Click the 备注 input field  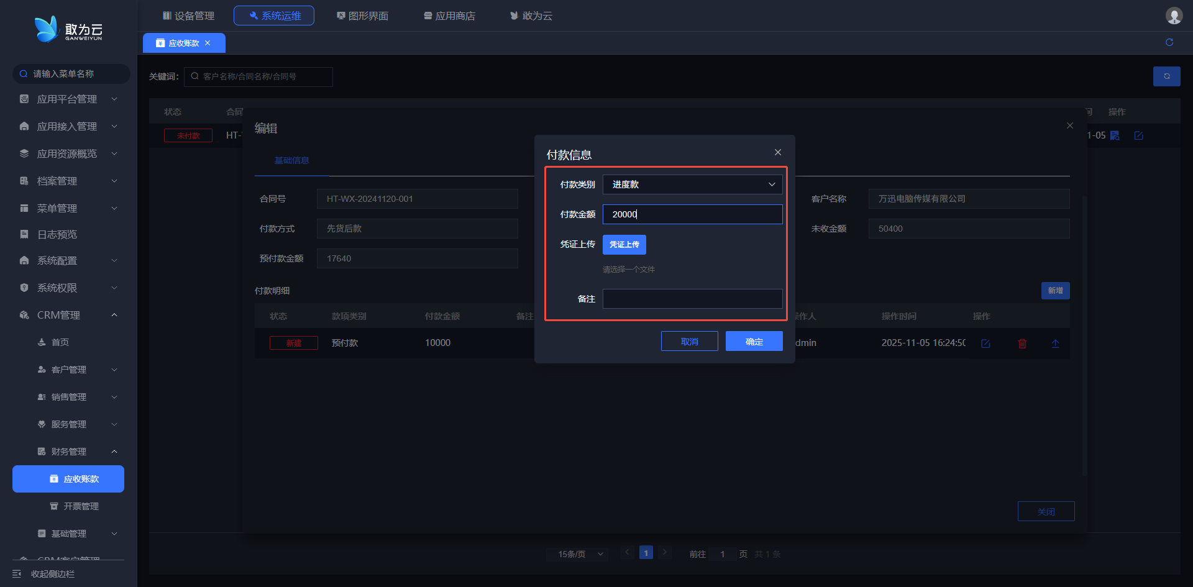click(x=692, y=299)
